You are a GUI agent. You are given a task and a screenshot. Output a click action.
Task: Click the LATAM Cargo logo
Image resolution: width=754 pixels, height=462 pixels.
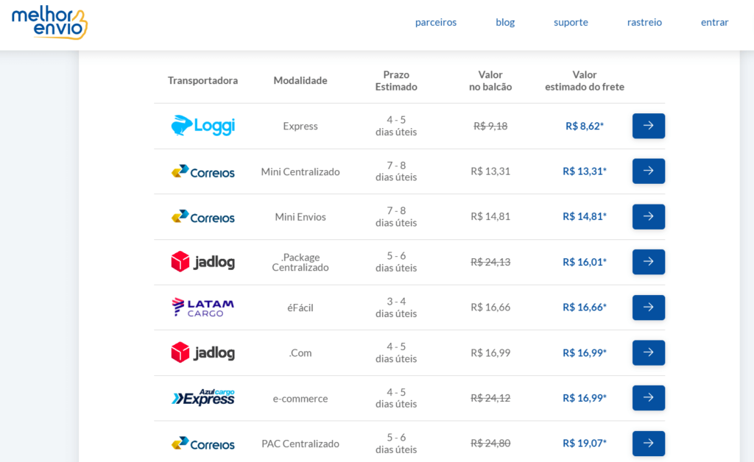tap(202, 308)
